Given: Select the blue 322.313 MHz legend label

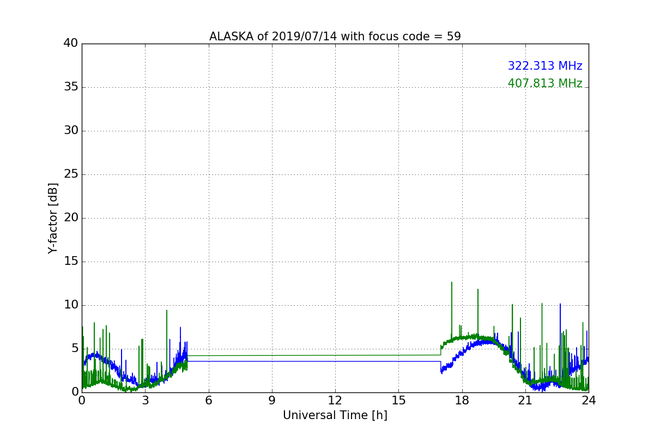Looking at the screenshot, I should click(545, 66).
